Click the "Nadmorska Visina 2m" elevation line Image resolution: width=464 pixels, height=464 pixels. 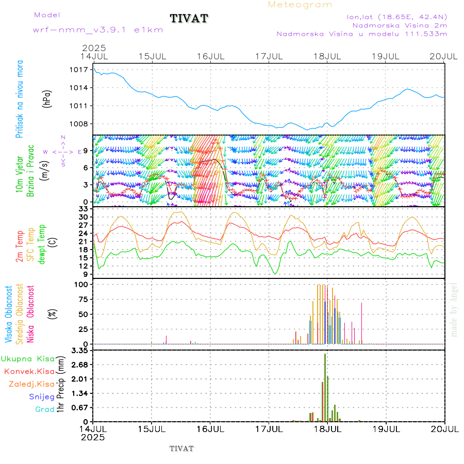pyautogui.click(x=400, y=25)
